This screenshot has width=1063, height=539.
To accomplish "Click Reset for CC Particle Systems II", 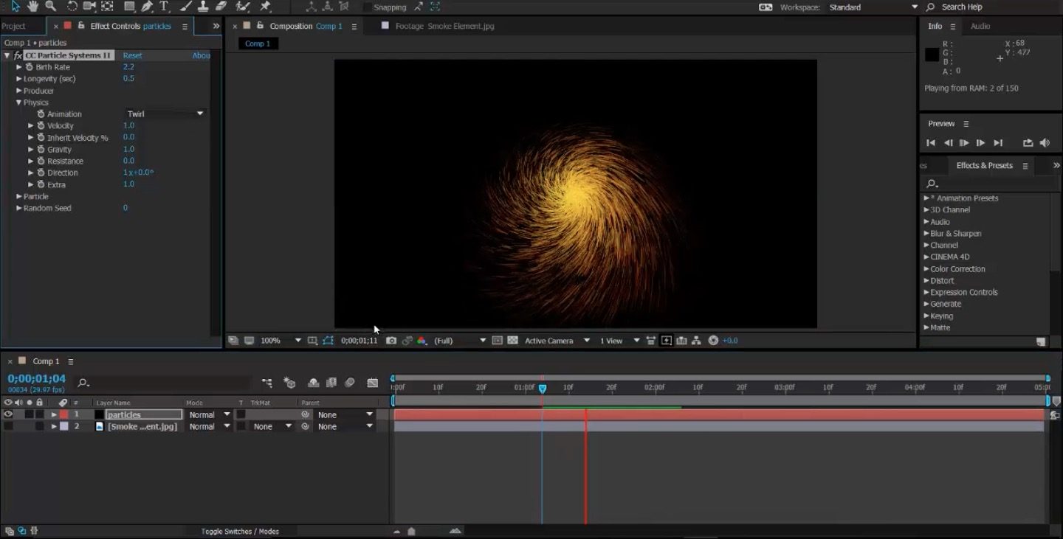I will click(x=133, y=55).
